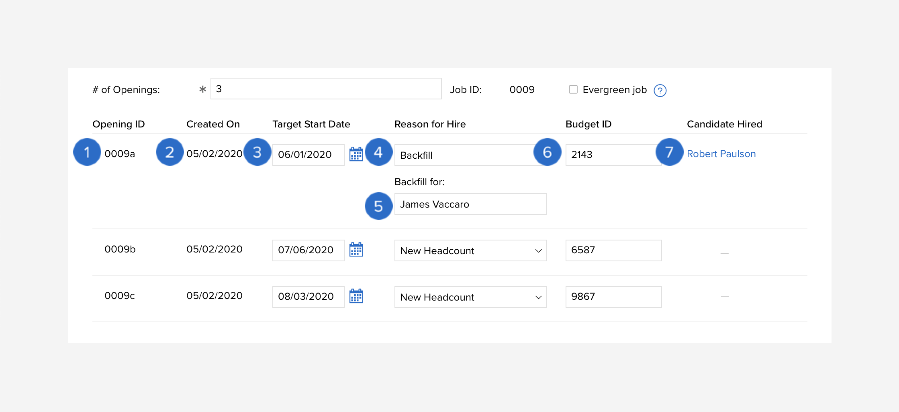
Task: Expand Reason for Hire dropdown for 0009b
Action: pos(470,250)
